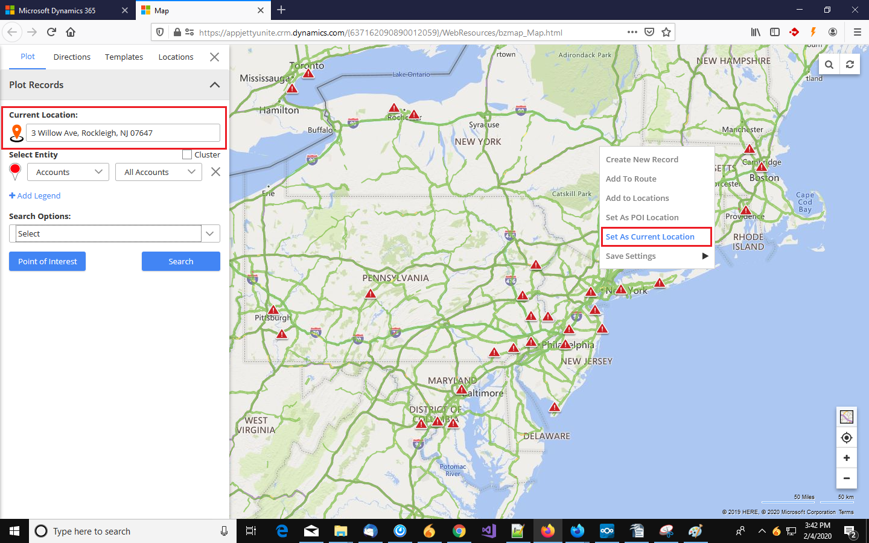Click the red pushpin entity marker icon
This screenshot has width=869, height=543.
click(x=14, y=171)
